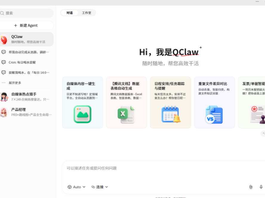This screenshot has height=198, width=265.
Task: Click chat bubble icon beside 提醒我喝水
Action: tap(4, 73)
